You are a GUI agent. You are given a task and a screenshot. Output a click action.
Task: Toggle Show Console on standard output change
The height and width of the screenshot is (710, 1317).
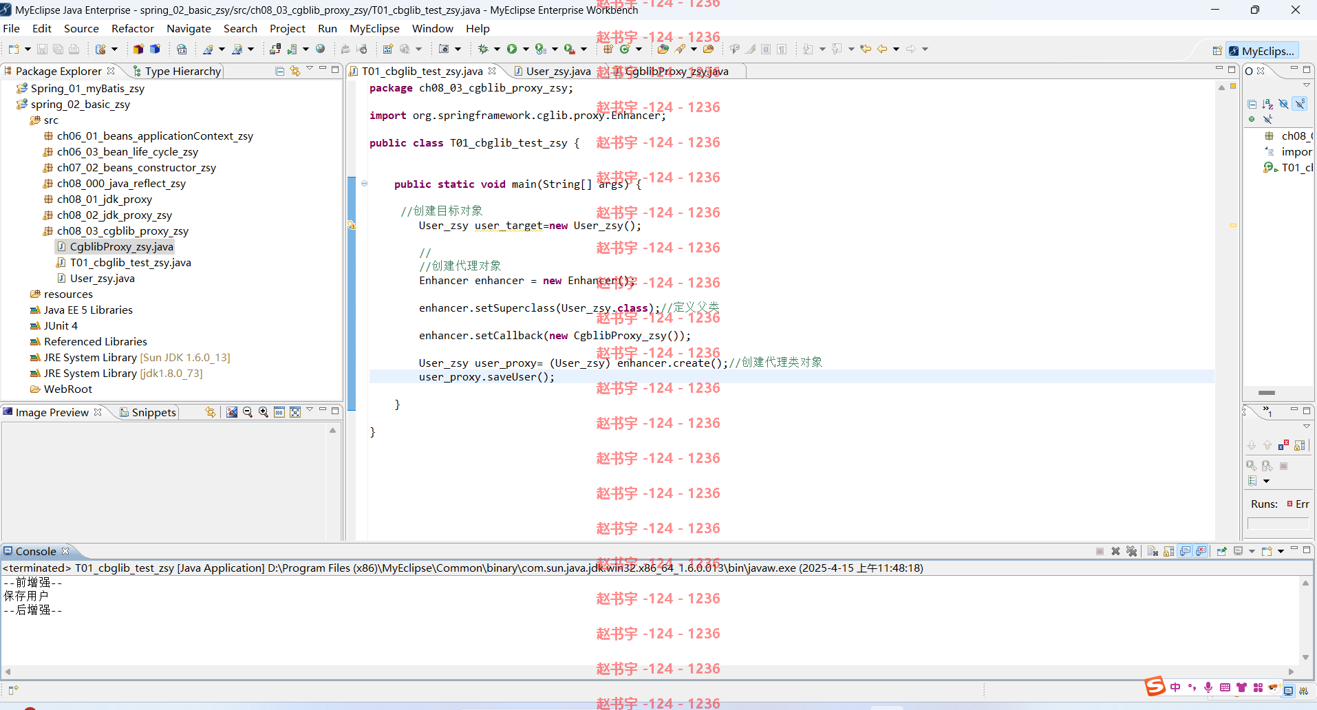click(1185, 551)
